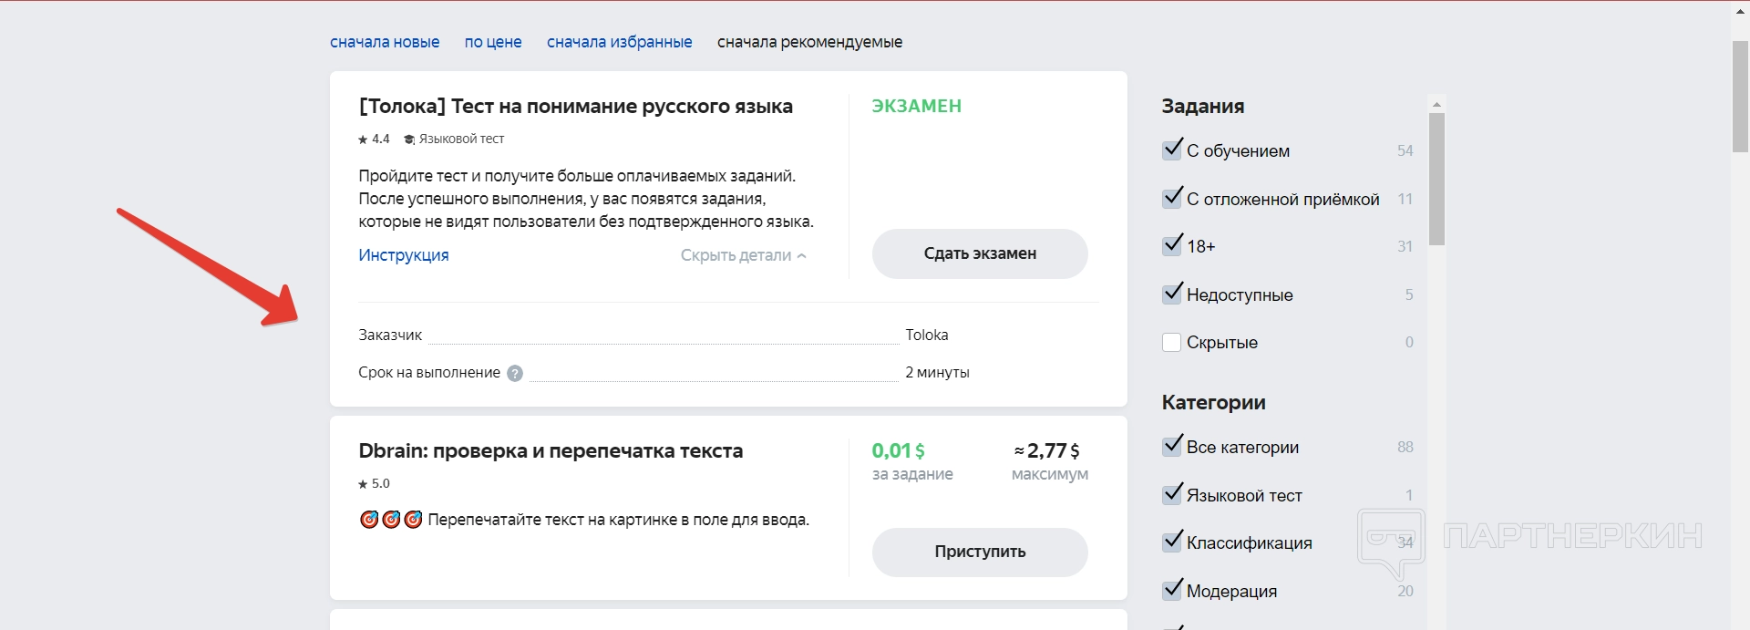The image size is (1750, 630).
Task: Click the up arrow of filters panel scrollbar
Action: [1436, 104]
